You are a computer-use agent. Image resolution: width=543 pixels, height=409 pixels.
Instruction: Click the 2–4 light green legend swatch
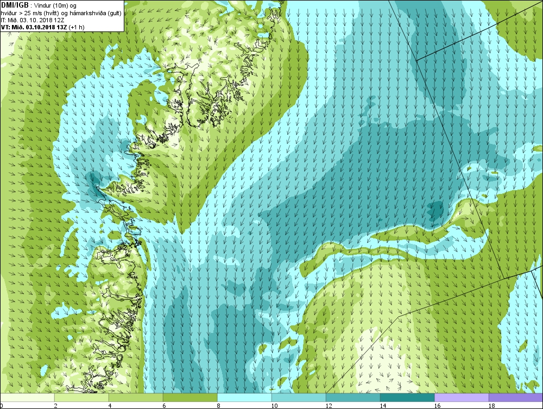click(x=82, y=397)
